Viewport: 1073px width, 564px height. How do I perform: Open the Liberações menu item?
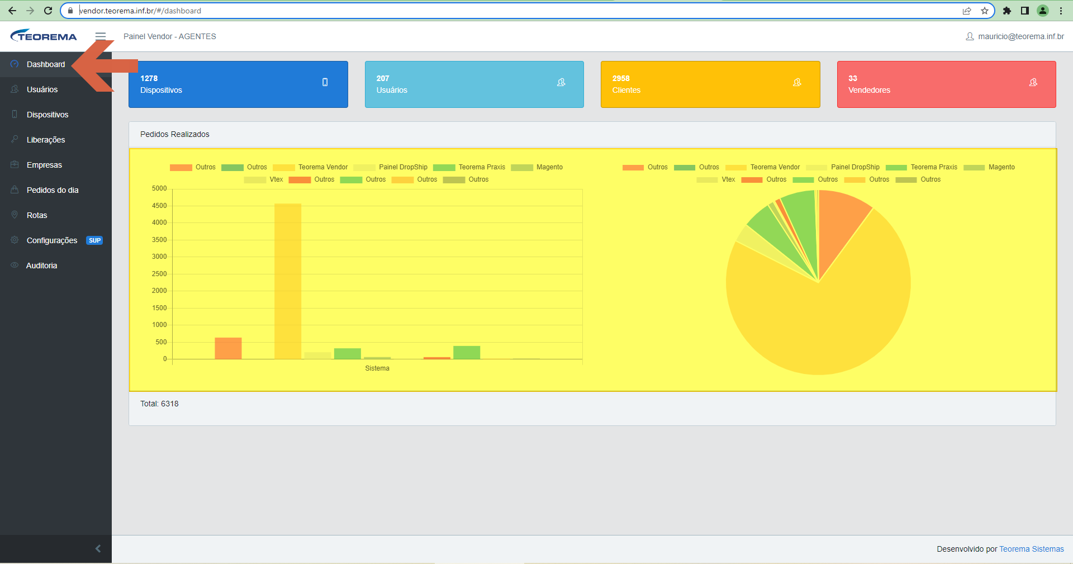tap(56, 140)
